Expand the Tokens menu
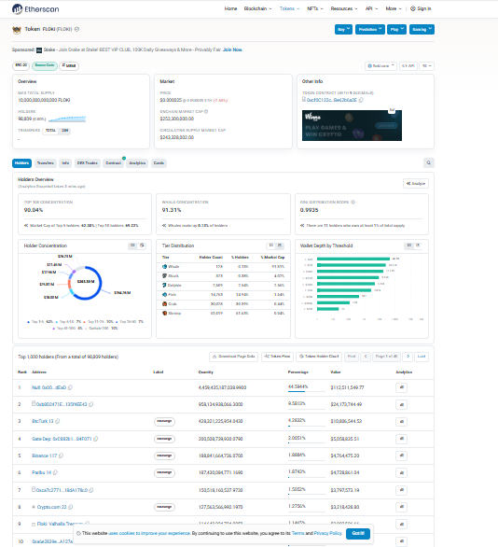The image size is (498, 547). click(x=289, y=8)
